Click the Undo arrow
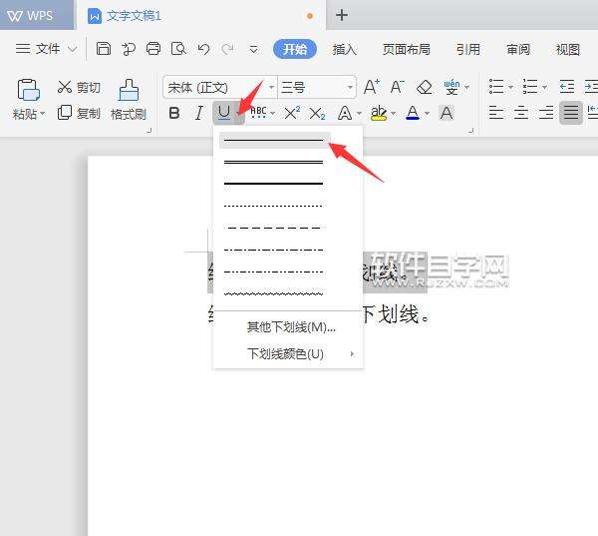The image size is (598, 536). (x=203, y=49)
